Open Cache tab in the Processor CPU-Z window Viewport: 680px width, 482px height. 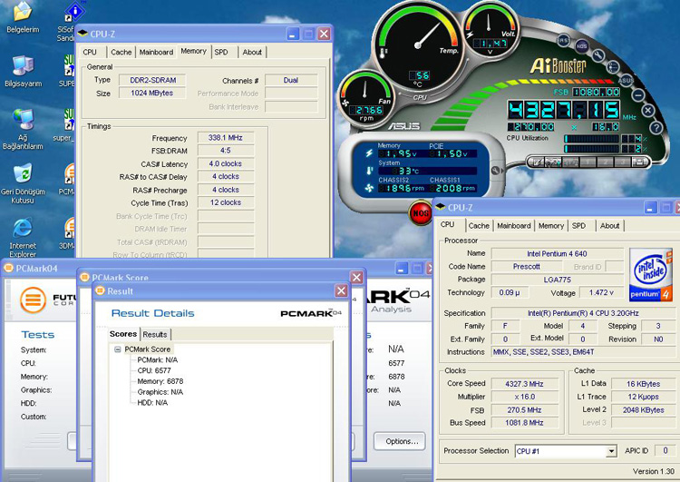[x=479, y=226]
